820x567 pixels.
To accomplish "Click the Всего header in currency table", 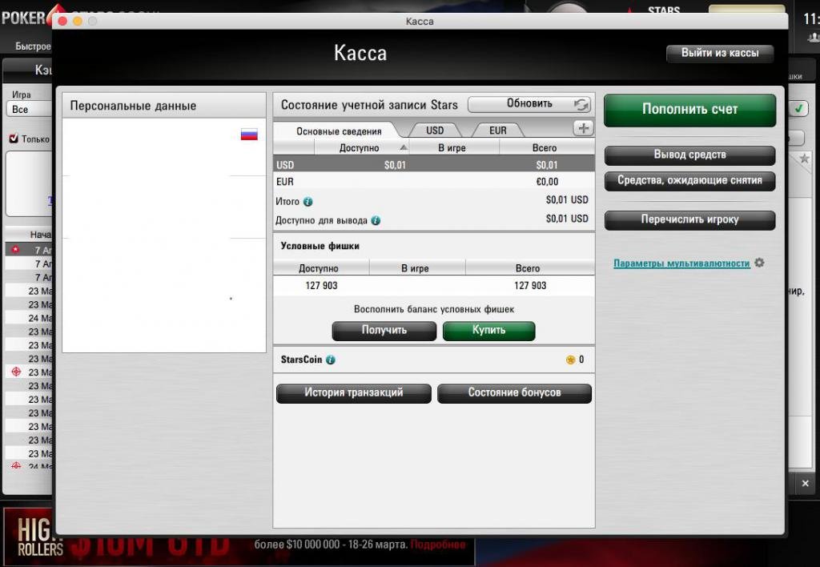I will [545, 148].
